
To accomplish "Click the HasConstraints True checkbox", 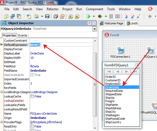I will tap(32, 75).
